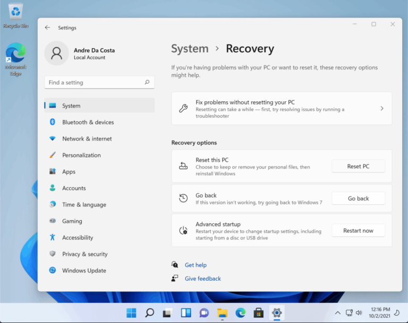Select the Gaming controller icon
The height and width of the screenshot is (323, 408).
click(52, 221)
